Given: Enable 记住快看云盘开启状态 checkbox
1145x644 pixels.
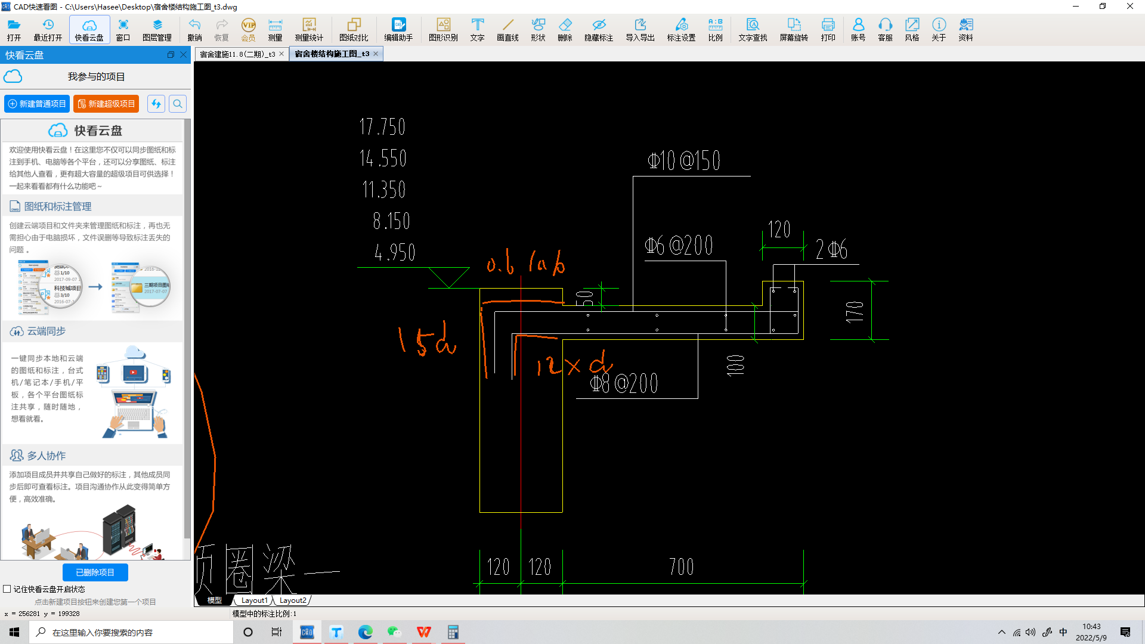Looking at the screenshot, I should click(7, 589).
